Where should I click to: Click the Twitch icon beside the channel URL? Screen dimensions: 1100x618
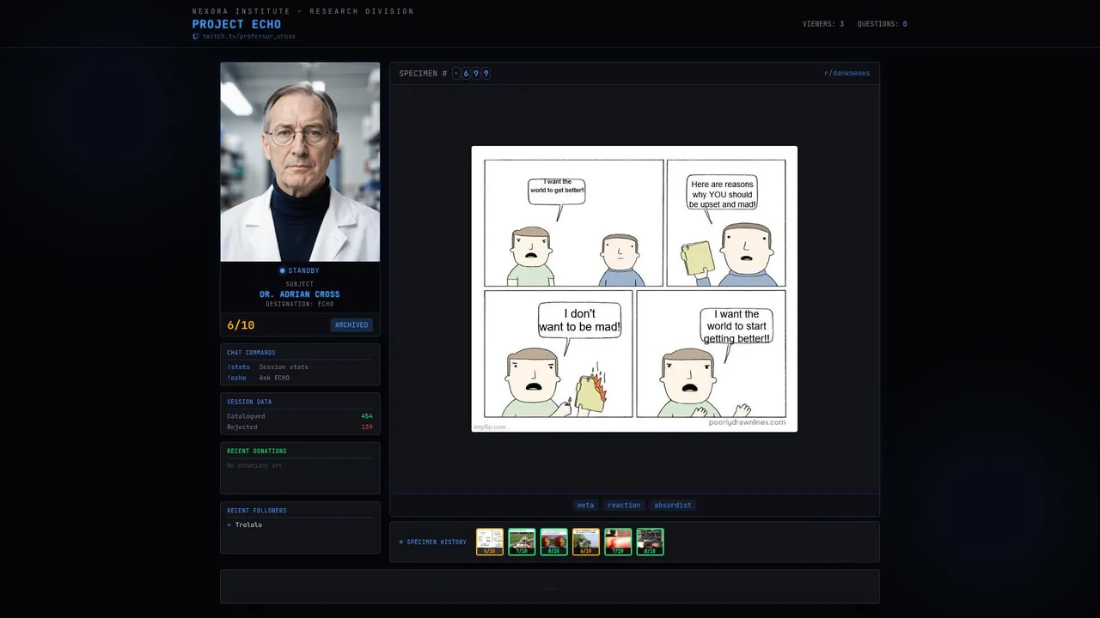(x=196, y=36)
